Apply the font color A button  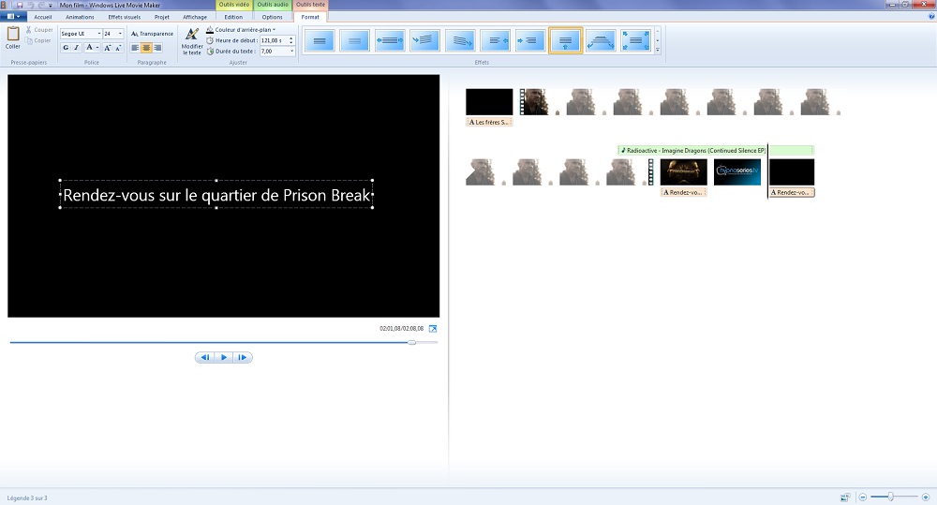(x=89, y=48)
